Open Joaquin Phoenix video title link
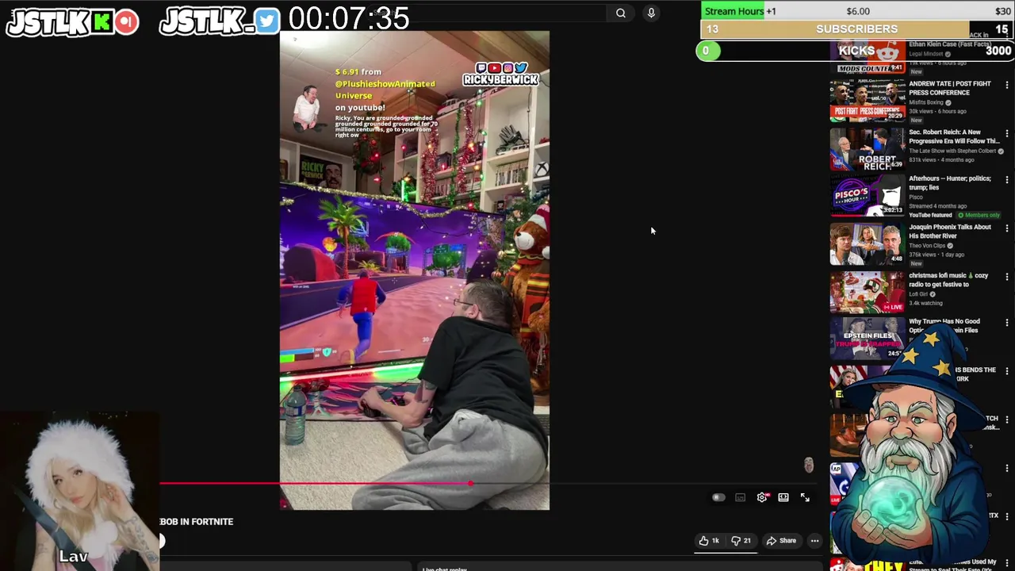 click(950, 232)
